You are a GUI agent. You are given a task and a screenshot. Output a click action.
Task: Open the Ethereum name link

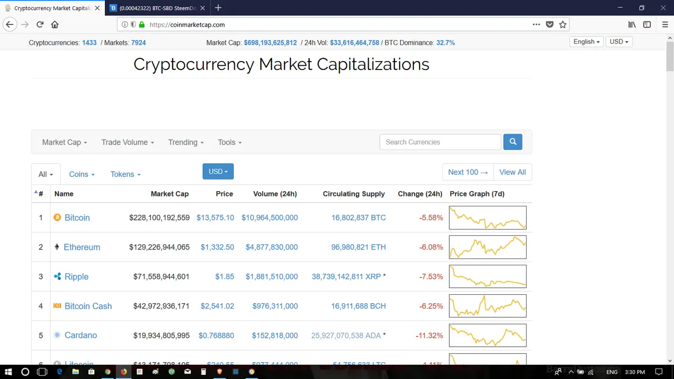(x=82, y=247)
